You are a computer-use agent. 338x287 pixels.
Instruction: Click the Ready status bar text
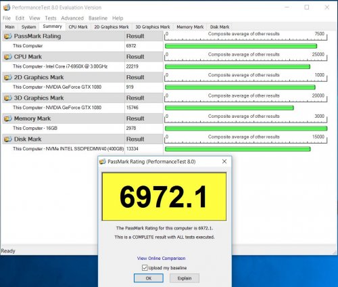(x=8, y=251)
